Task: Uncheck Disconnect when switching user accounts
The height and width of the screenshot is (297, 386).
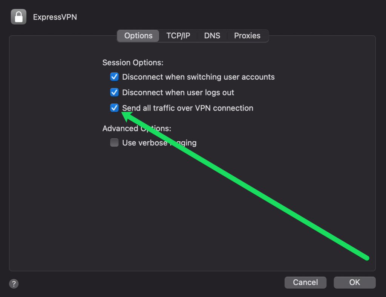Action: (114, 77)
